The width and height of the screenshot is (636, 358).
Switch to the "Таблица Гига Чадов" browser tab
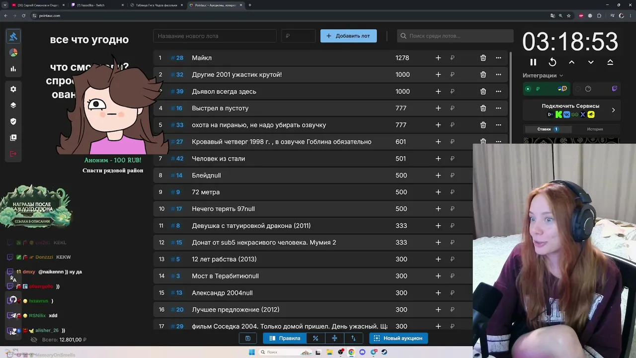pyautogui.click(x=157, y=5)
